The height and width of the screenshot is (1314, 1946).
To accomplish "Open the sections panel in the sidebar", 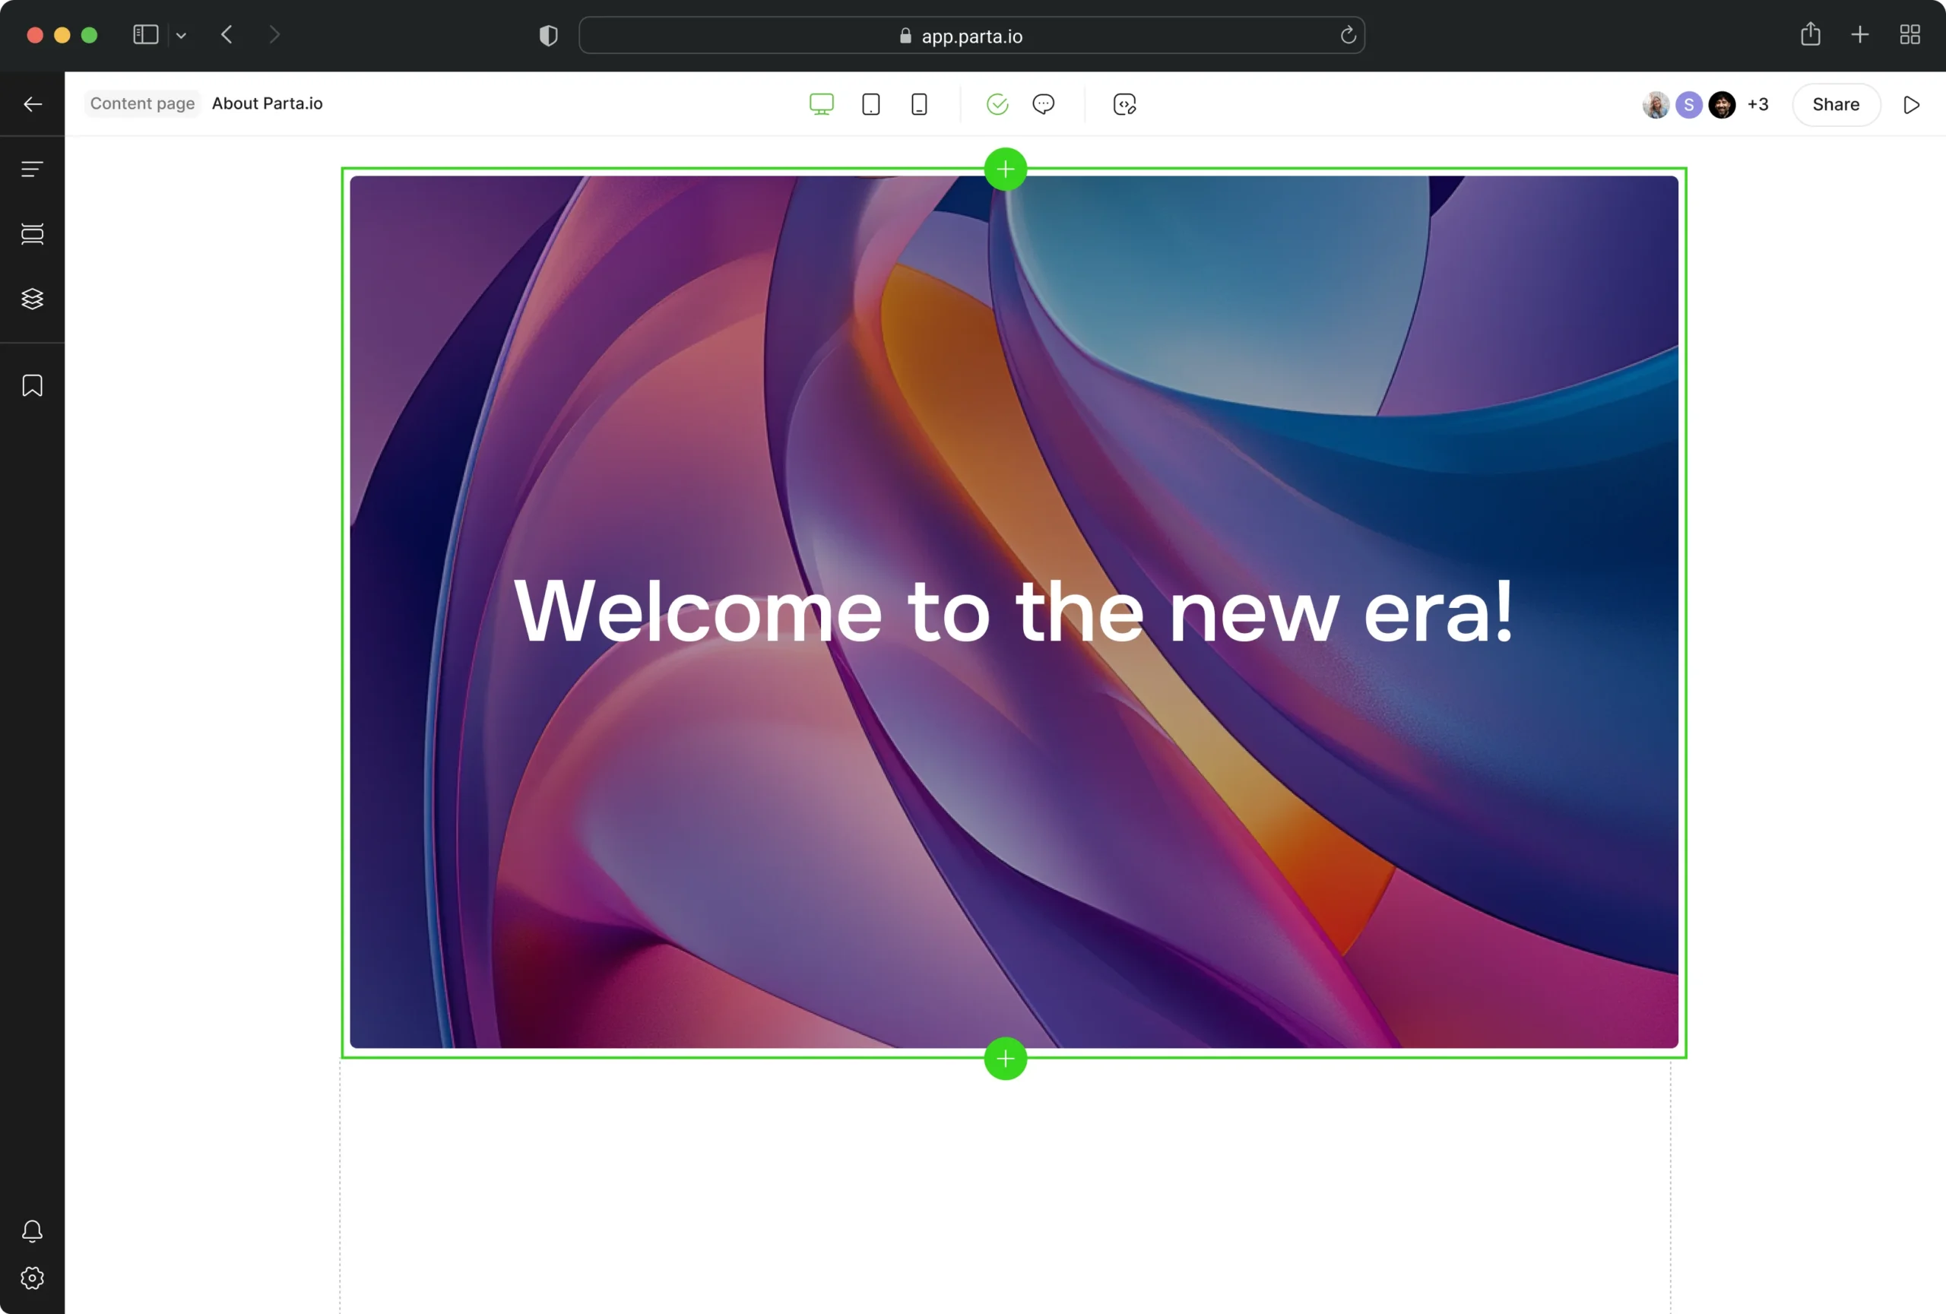I will pyautogui.click(x=32, y=233).
